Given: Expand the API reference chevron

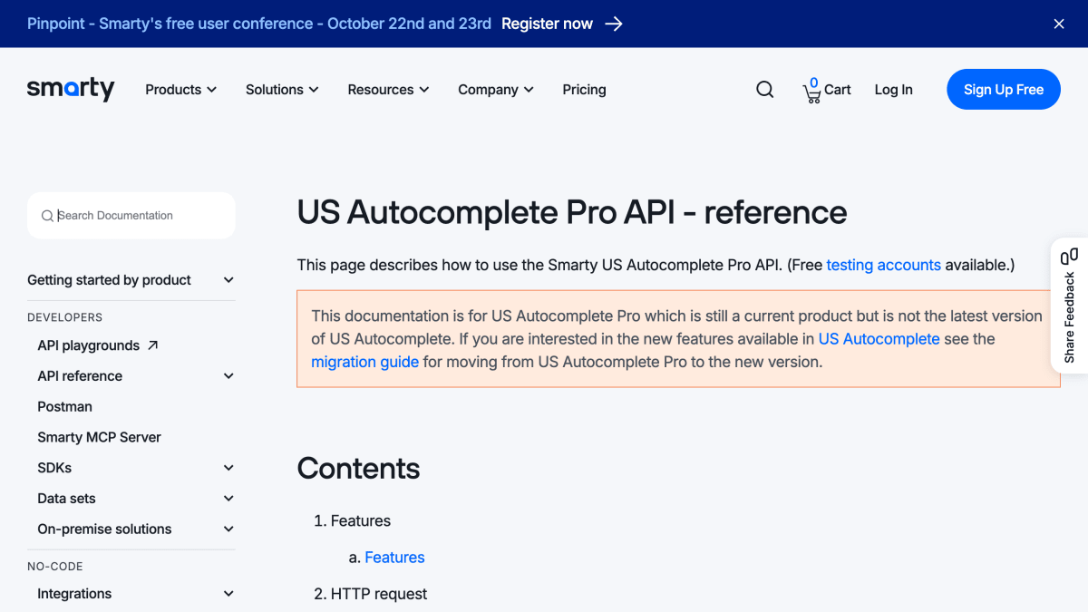Looking at the screenshot, I should point(228,376).
